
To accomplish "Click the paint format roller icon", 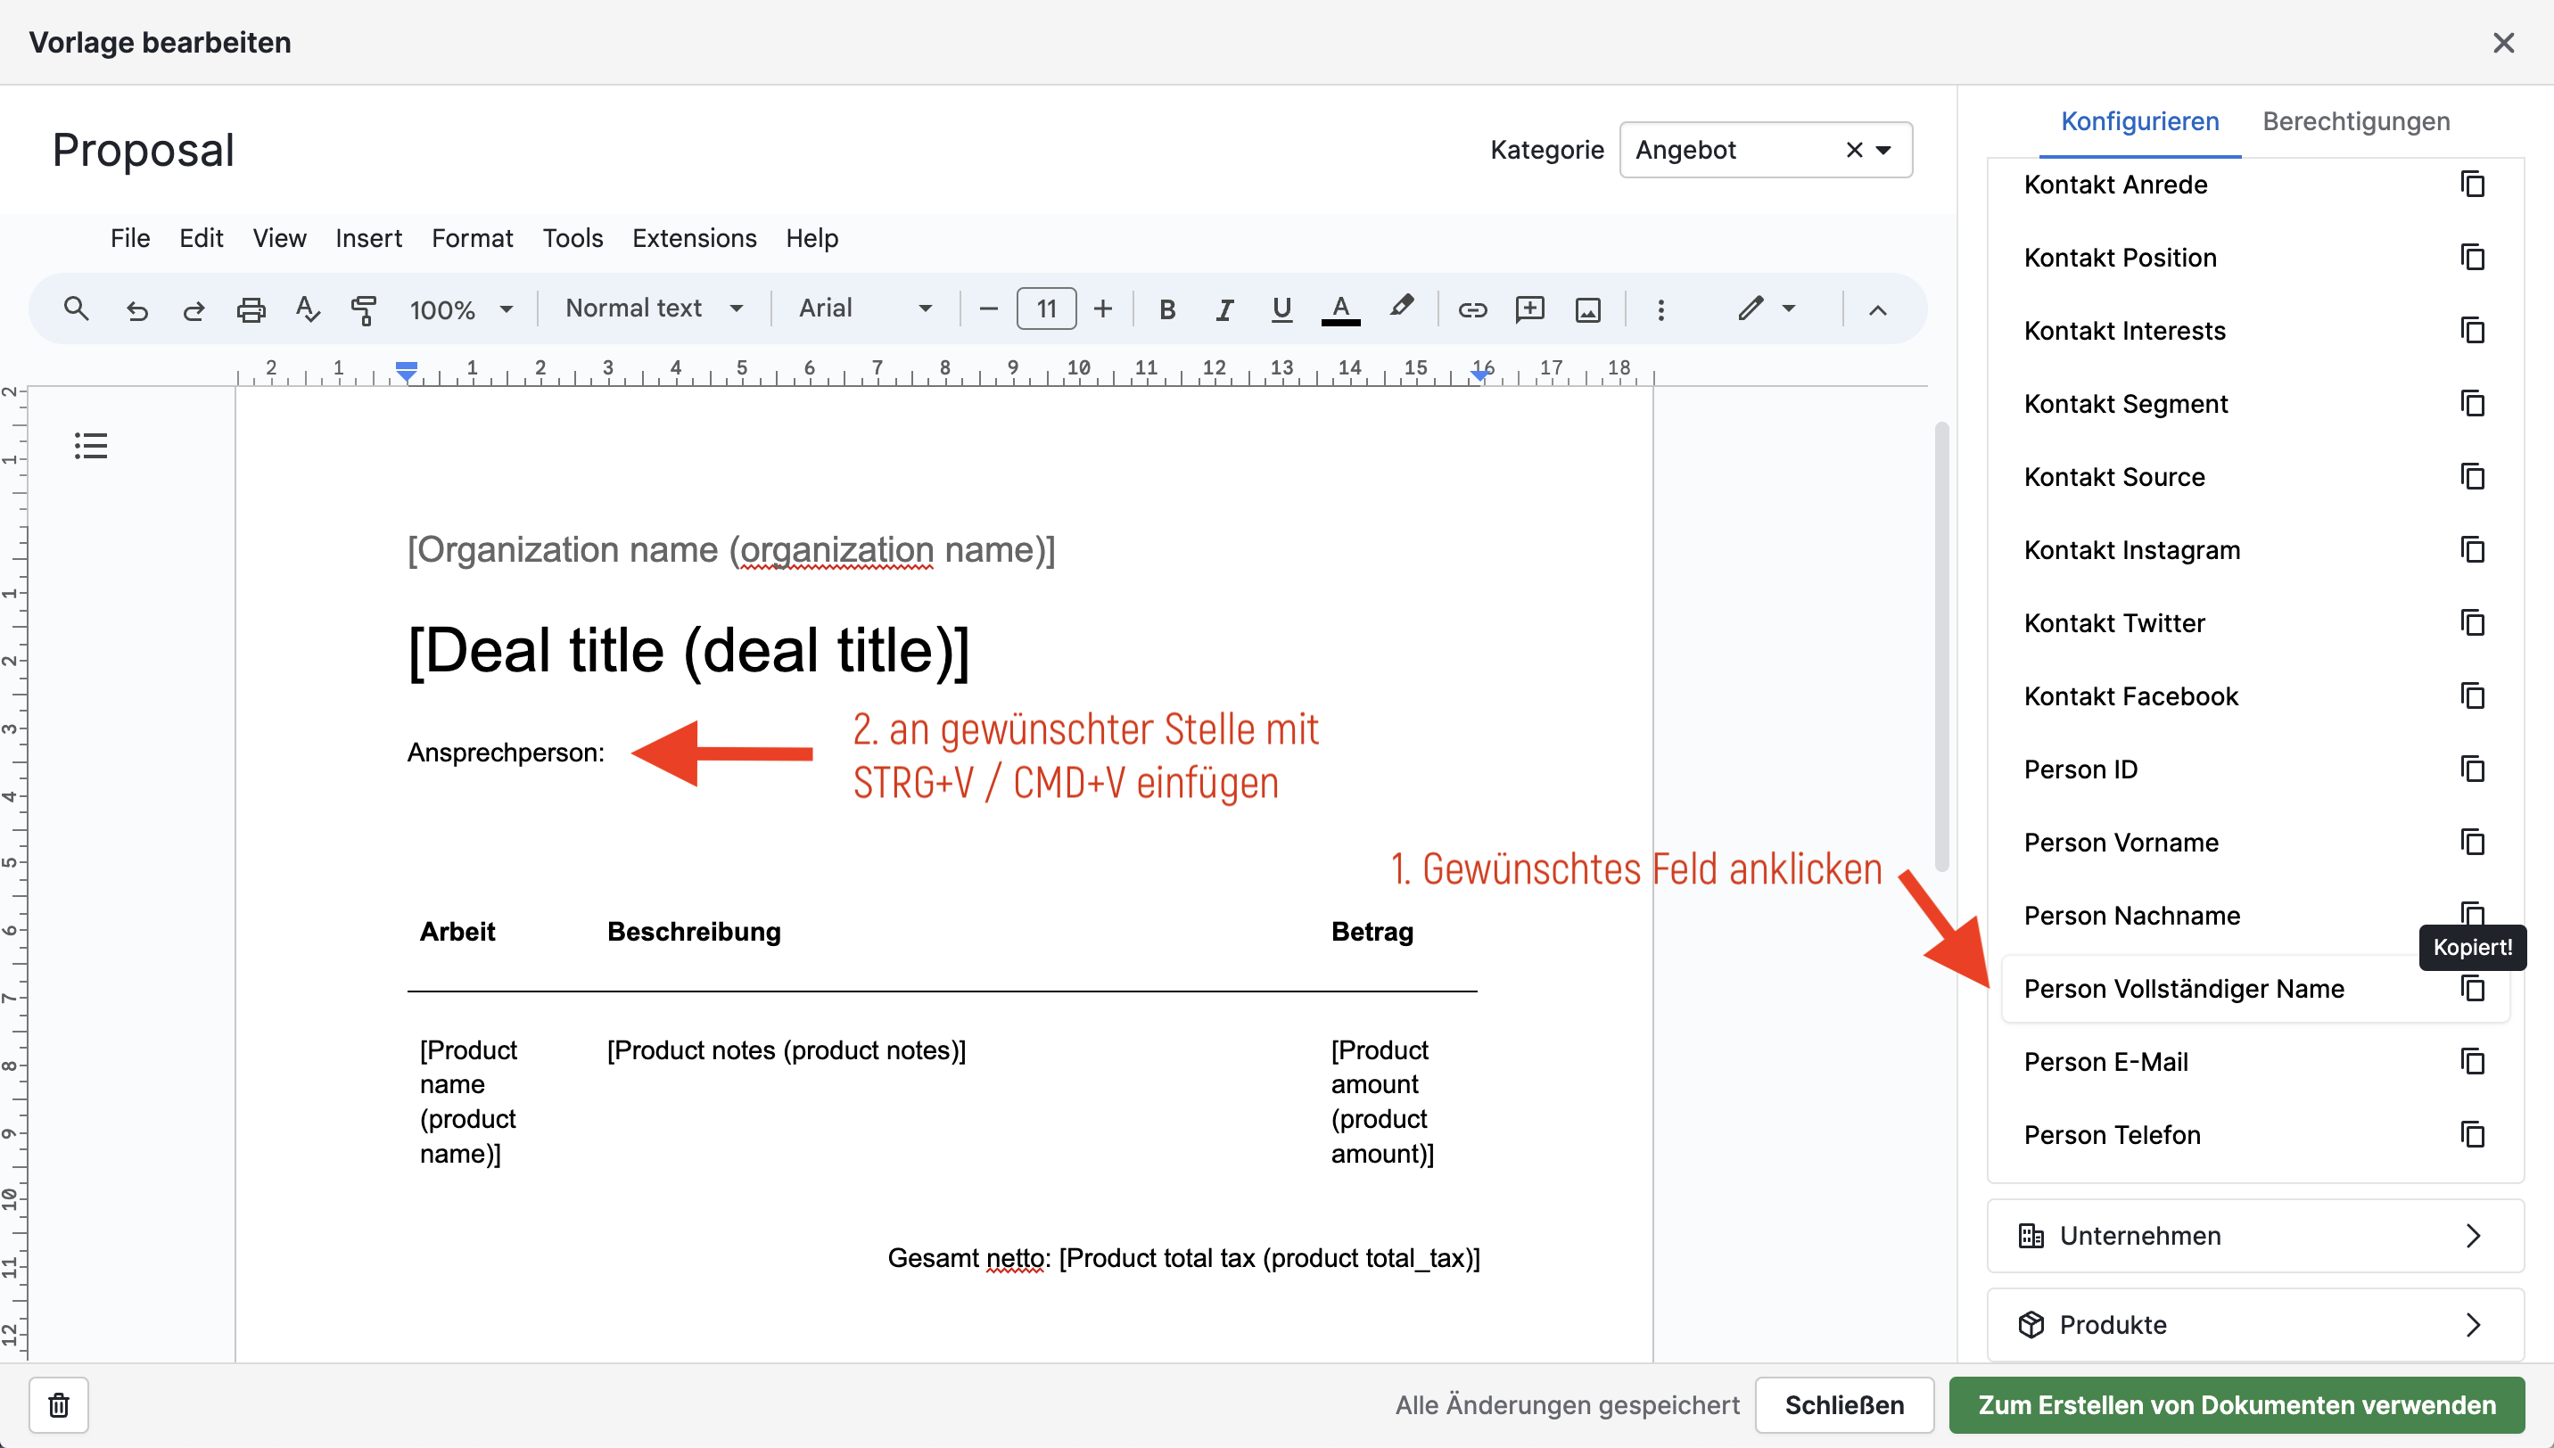I will [x=364, y=310].
